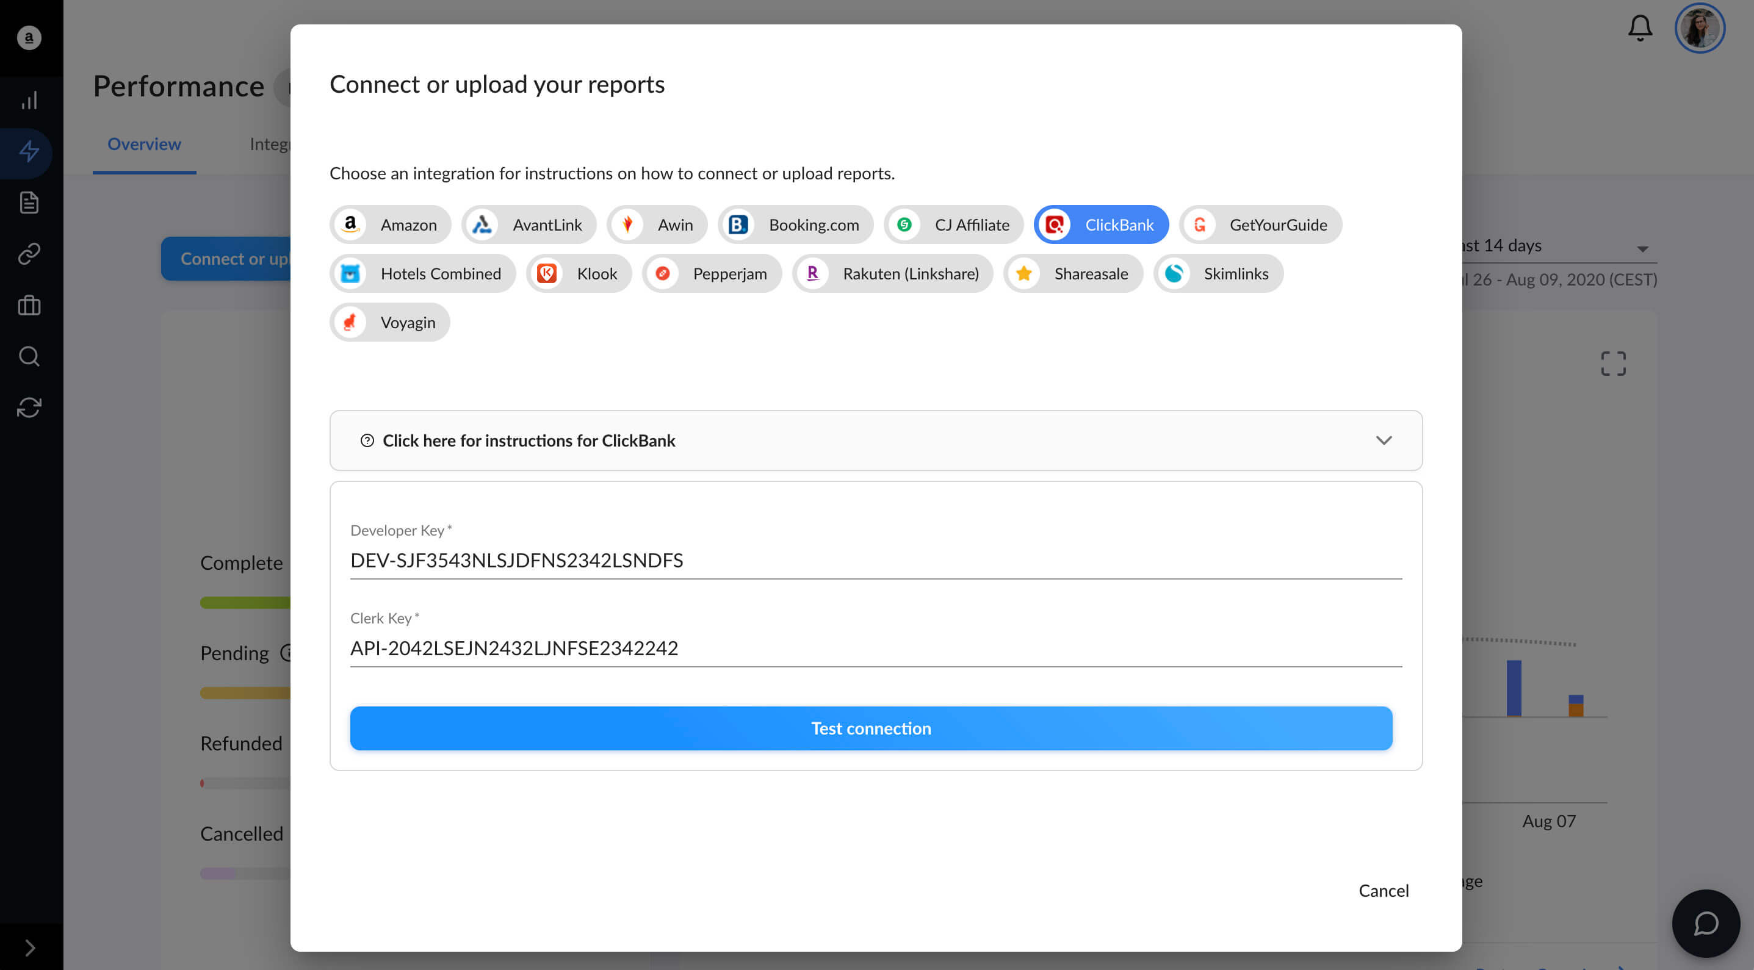The width and height of the screenshot is (1754, 970).
Task: Choose the Booking.com integration chip
Action: coord(795,225)
